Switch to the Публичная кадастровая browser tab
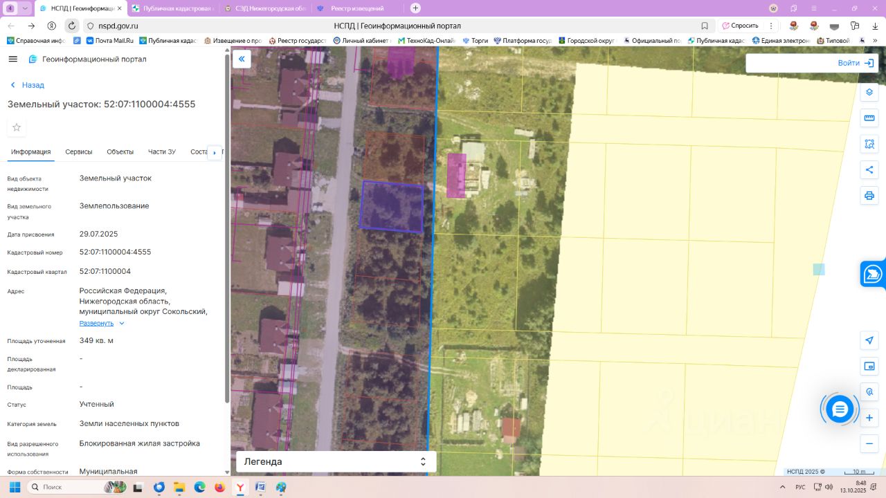The width and height of the screenshot is (886, 498). coord(172,8)
